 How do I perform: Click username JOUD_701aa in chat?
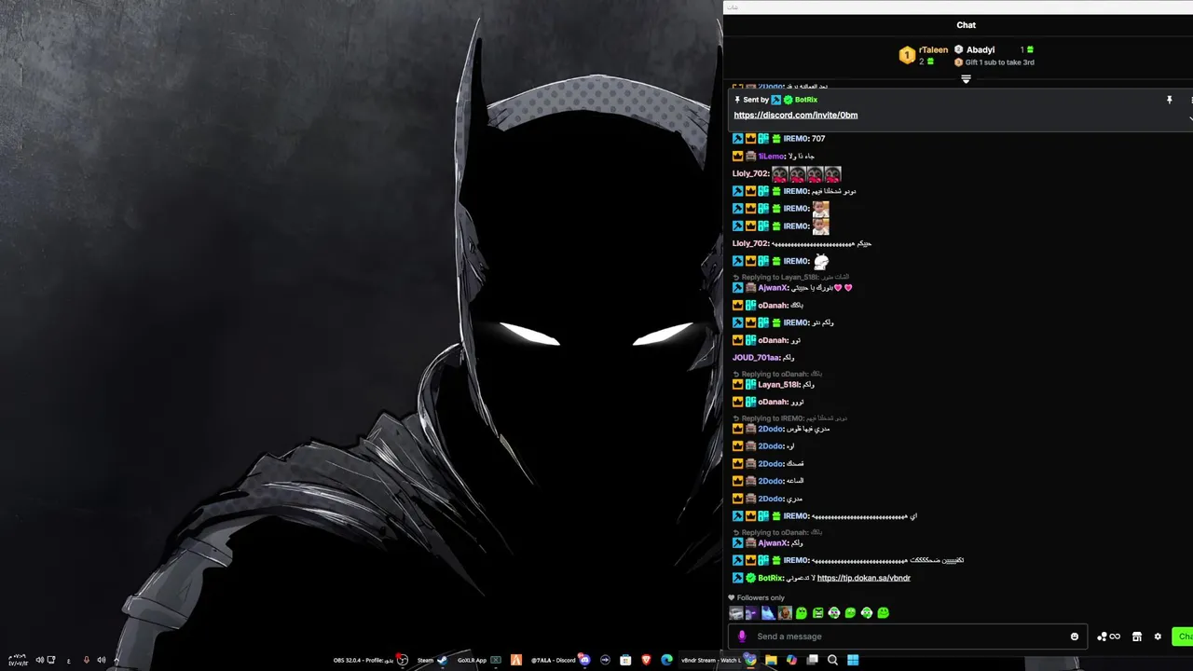[x=756, y=358]
